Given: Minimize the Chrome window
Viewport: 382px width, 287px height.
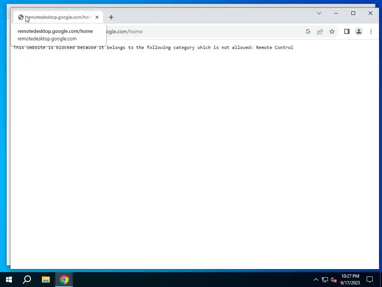Looking at the screenshot, I should pyautogui.click(x=336, y=13).
